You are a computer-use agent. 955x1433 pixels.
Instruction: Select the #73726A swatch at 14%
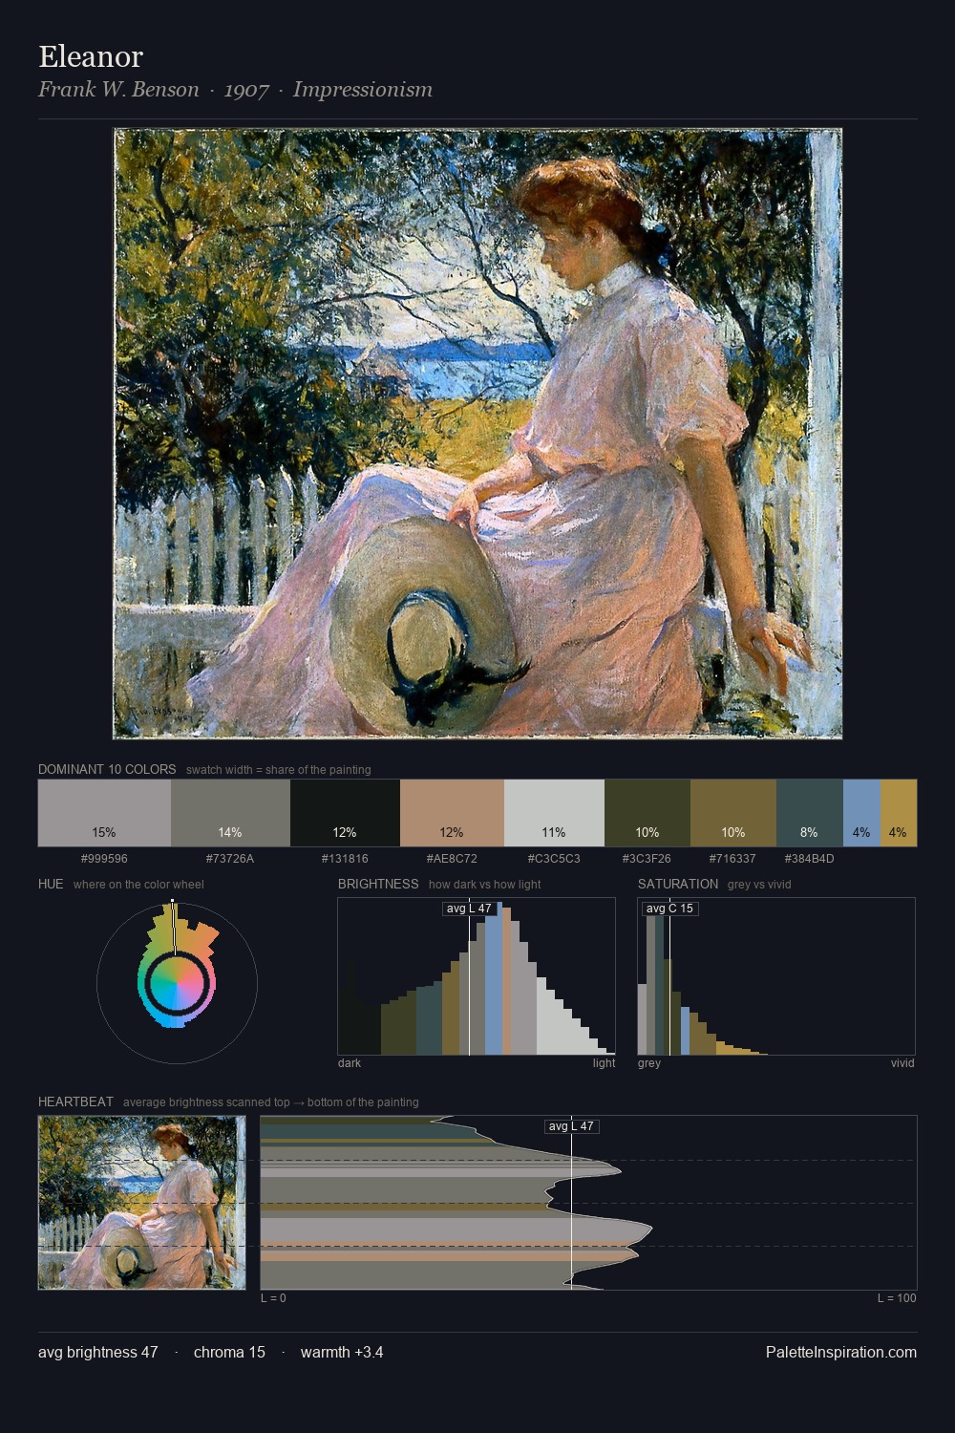click(230, 813)
